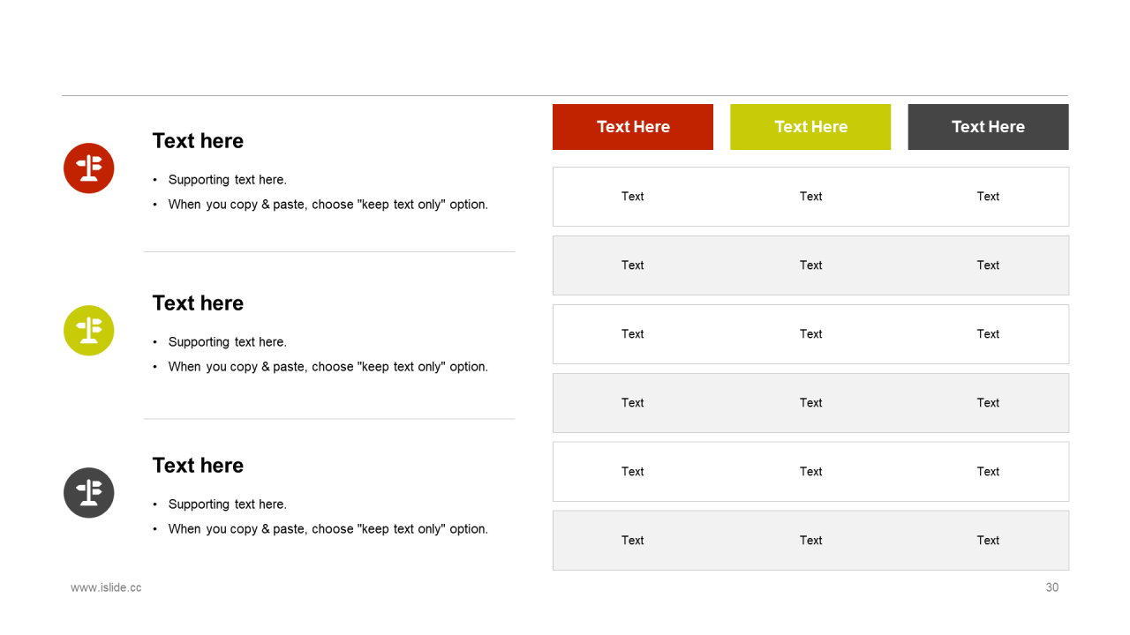Select fourth-row "Text" cell under dark gray header
The width and height of the screenshot is (1130, 635).
pyautogui.click(x=988, y=403)
